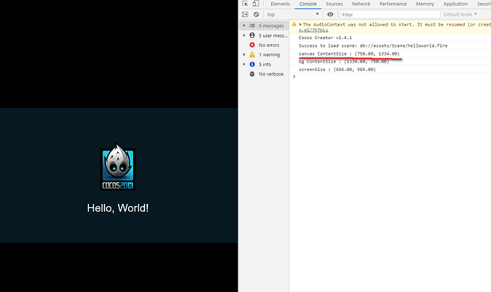This screenshot has height=292, width=491.
Task: Select the 'bg ContentSize' log line
Action: (390, 62)
